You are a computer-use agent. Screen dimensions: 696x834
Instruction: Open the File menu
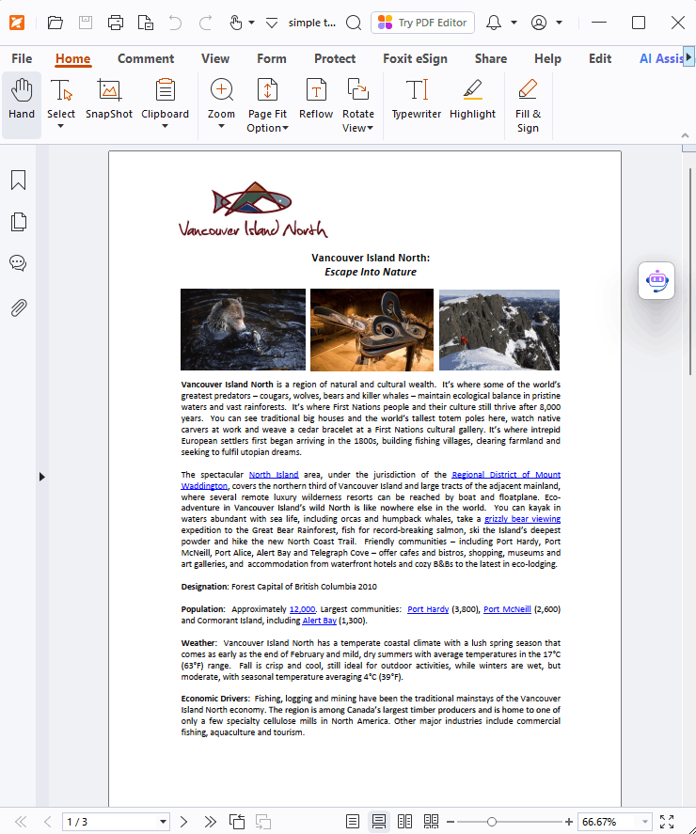[x=22, y=58]
